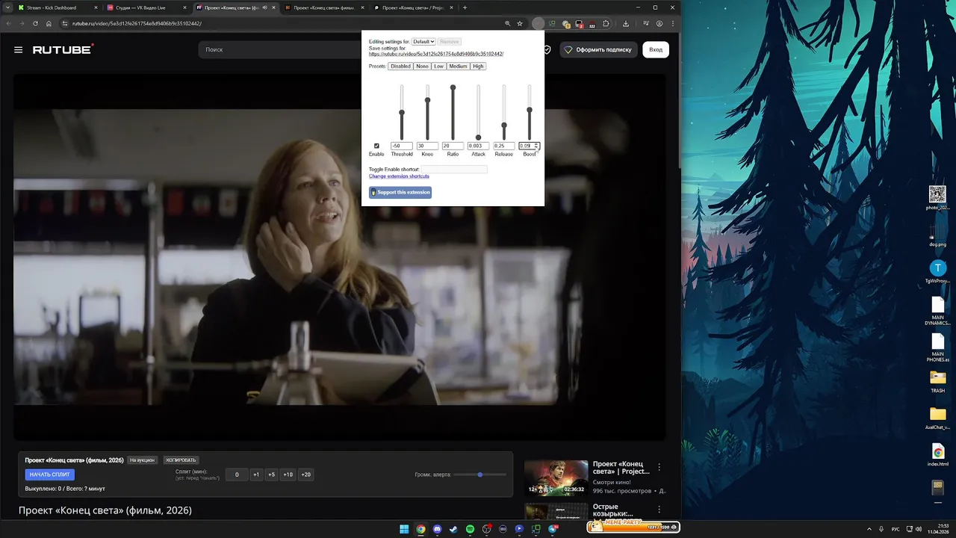Open Steam from the taskbar
Image resolution: width=956 pixels, height=538 pixels.
453,529
